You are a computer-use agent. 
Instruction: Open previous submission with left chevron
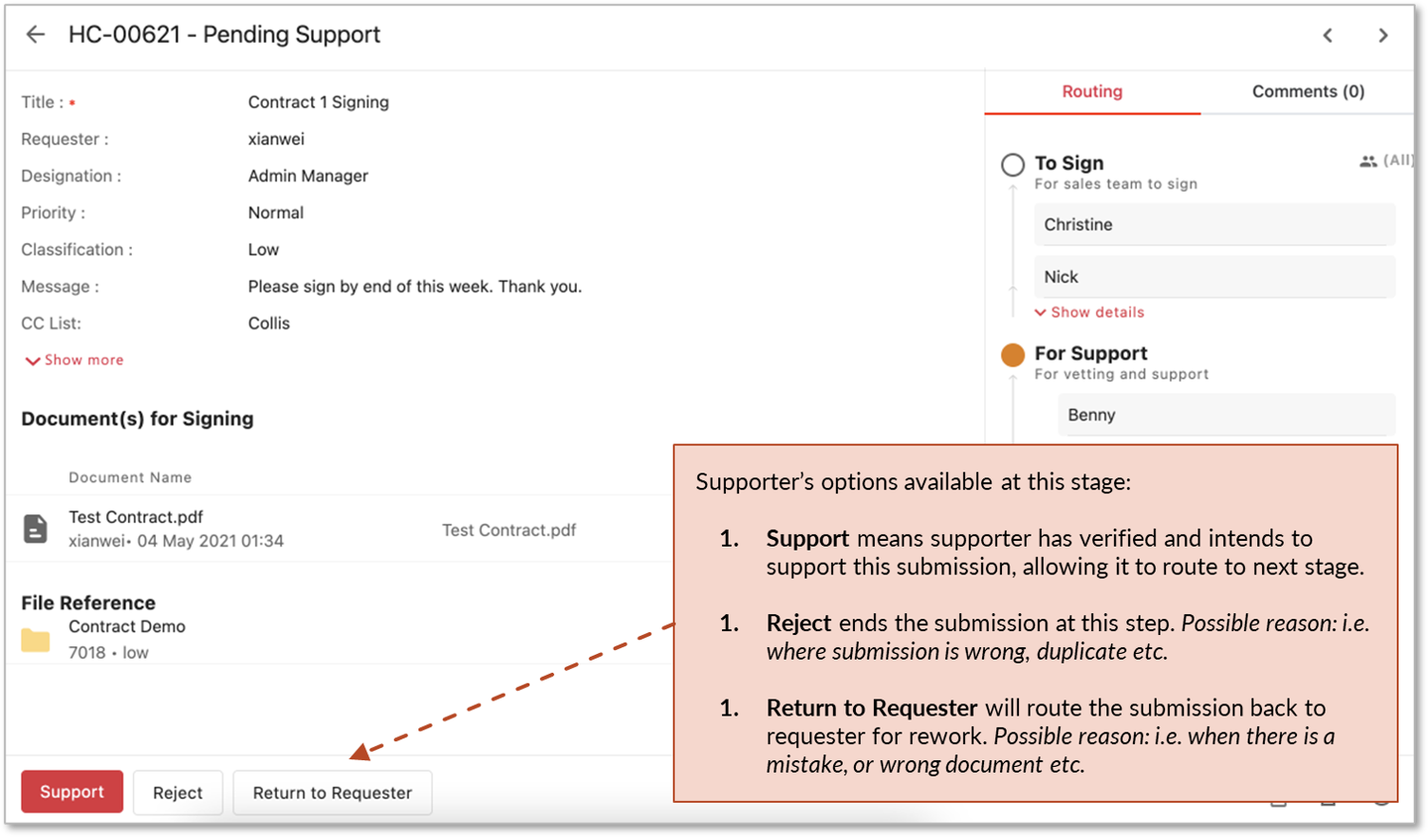pyautogui.click(x=1327, y=36)
